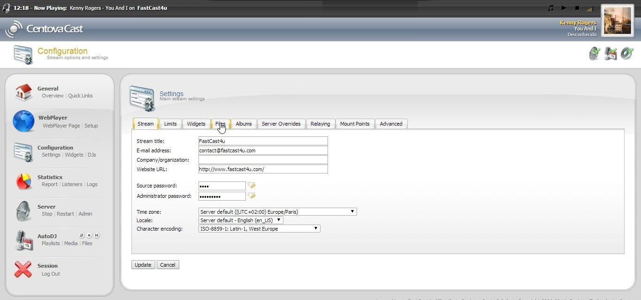This screenshot has height=300, width=641.
Task: Click the Update button
Action: [143, 265]
